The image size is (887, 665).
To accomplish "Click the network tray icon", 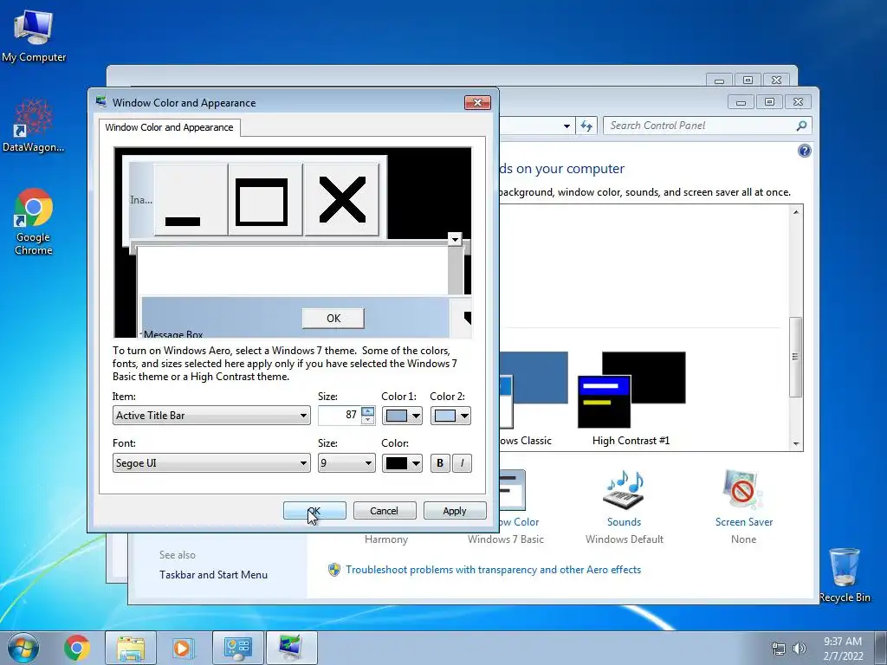I will pos(779,649).
